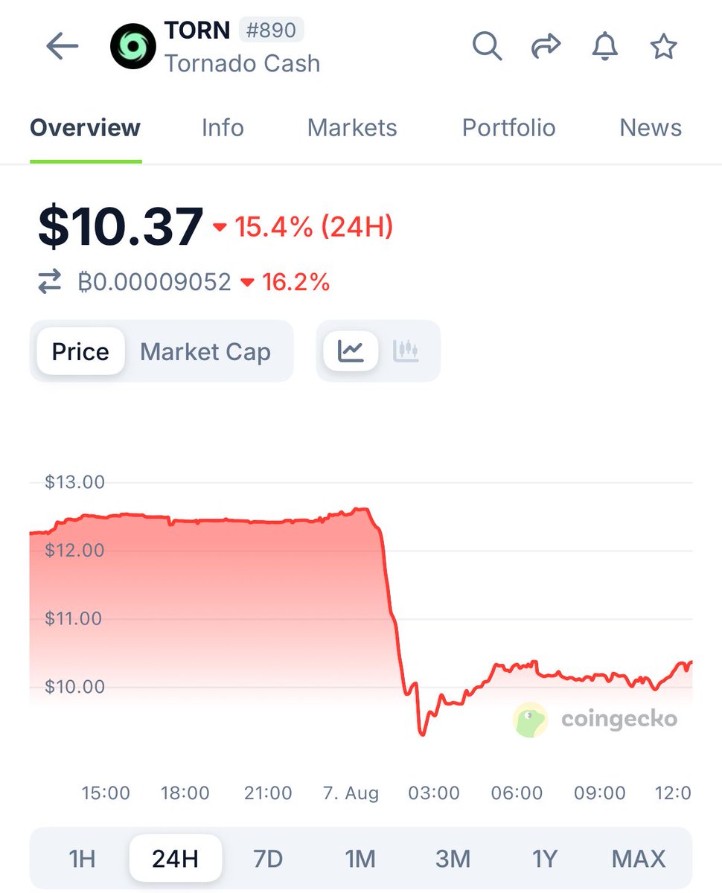Tap the back arrow icon

62,47
